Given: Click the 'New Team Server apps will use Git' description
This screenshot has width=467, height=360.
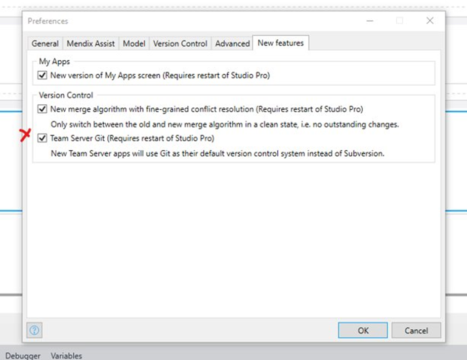Looking at the screenshot, I should tap(217, 153).
